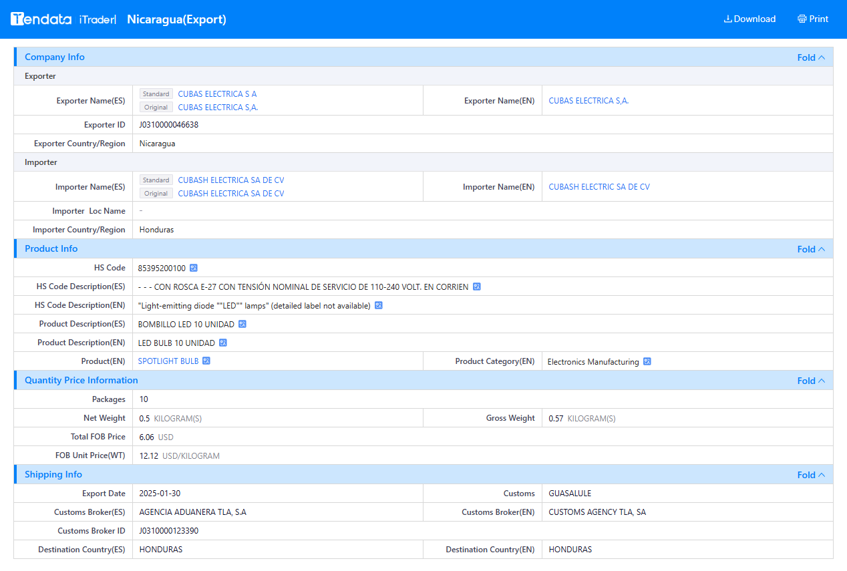Click Gross Weight 0.57 value

[556, 419]
